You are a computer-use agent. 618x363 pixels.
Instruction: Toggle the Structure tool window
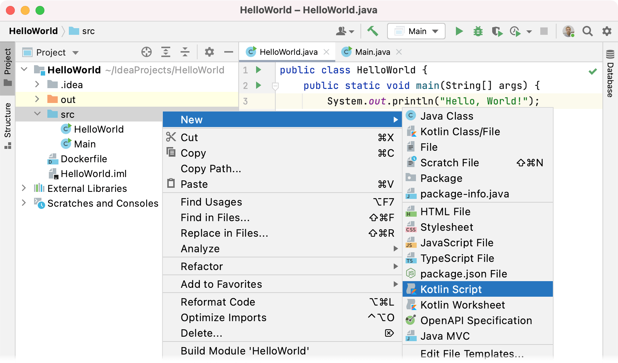pyautogui.click(x=8, y=119)
